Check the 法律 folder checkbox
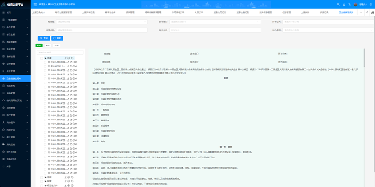Screen dimensions: 375x187 42,58
